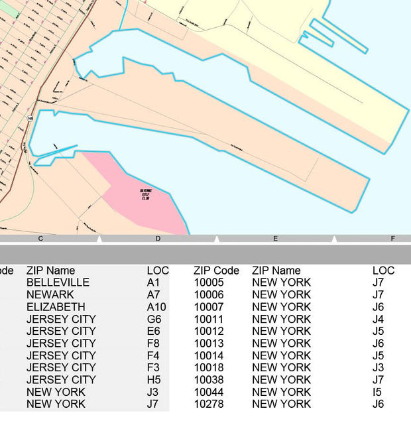Screen dimensions: 411x429
Task: Click the triangle marker between columns E and F
Action: 334,239
